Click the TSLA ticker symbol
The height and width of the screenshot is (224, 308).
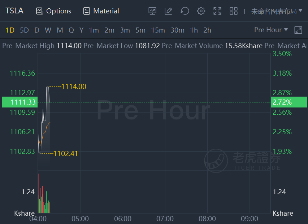tap(14, 11)
